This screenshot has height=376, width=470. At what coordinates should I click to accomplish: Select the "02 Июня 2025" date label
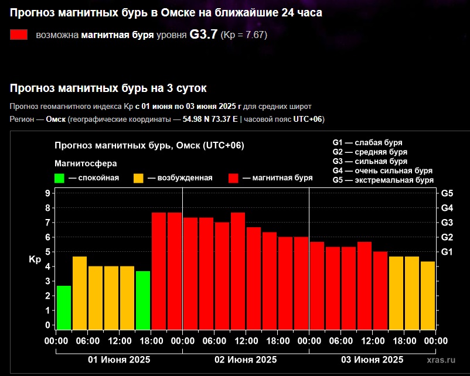(246, 359)
